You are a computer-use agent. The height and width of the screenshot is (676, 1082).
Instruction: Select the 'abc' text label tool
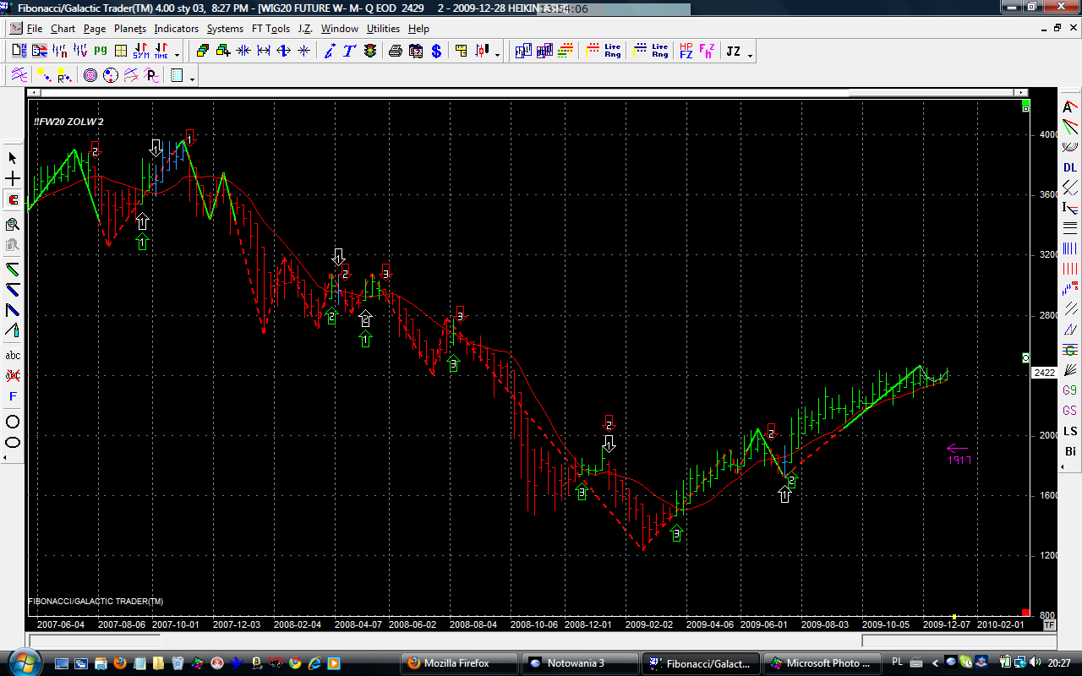click(x=13, y=356)
